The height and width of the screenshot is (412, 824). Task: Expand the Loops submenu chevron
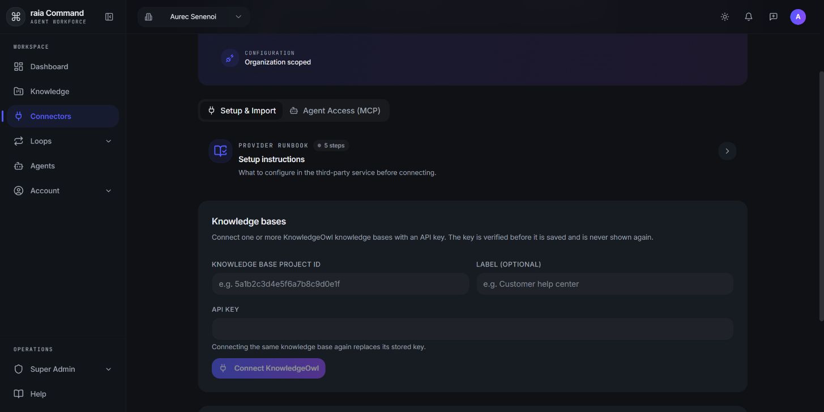(x=109, y=141)
